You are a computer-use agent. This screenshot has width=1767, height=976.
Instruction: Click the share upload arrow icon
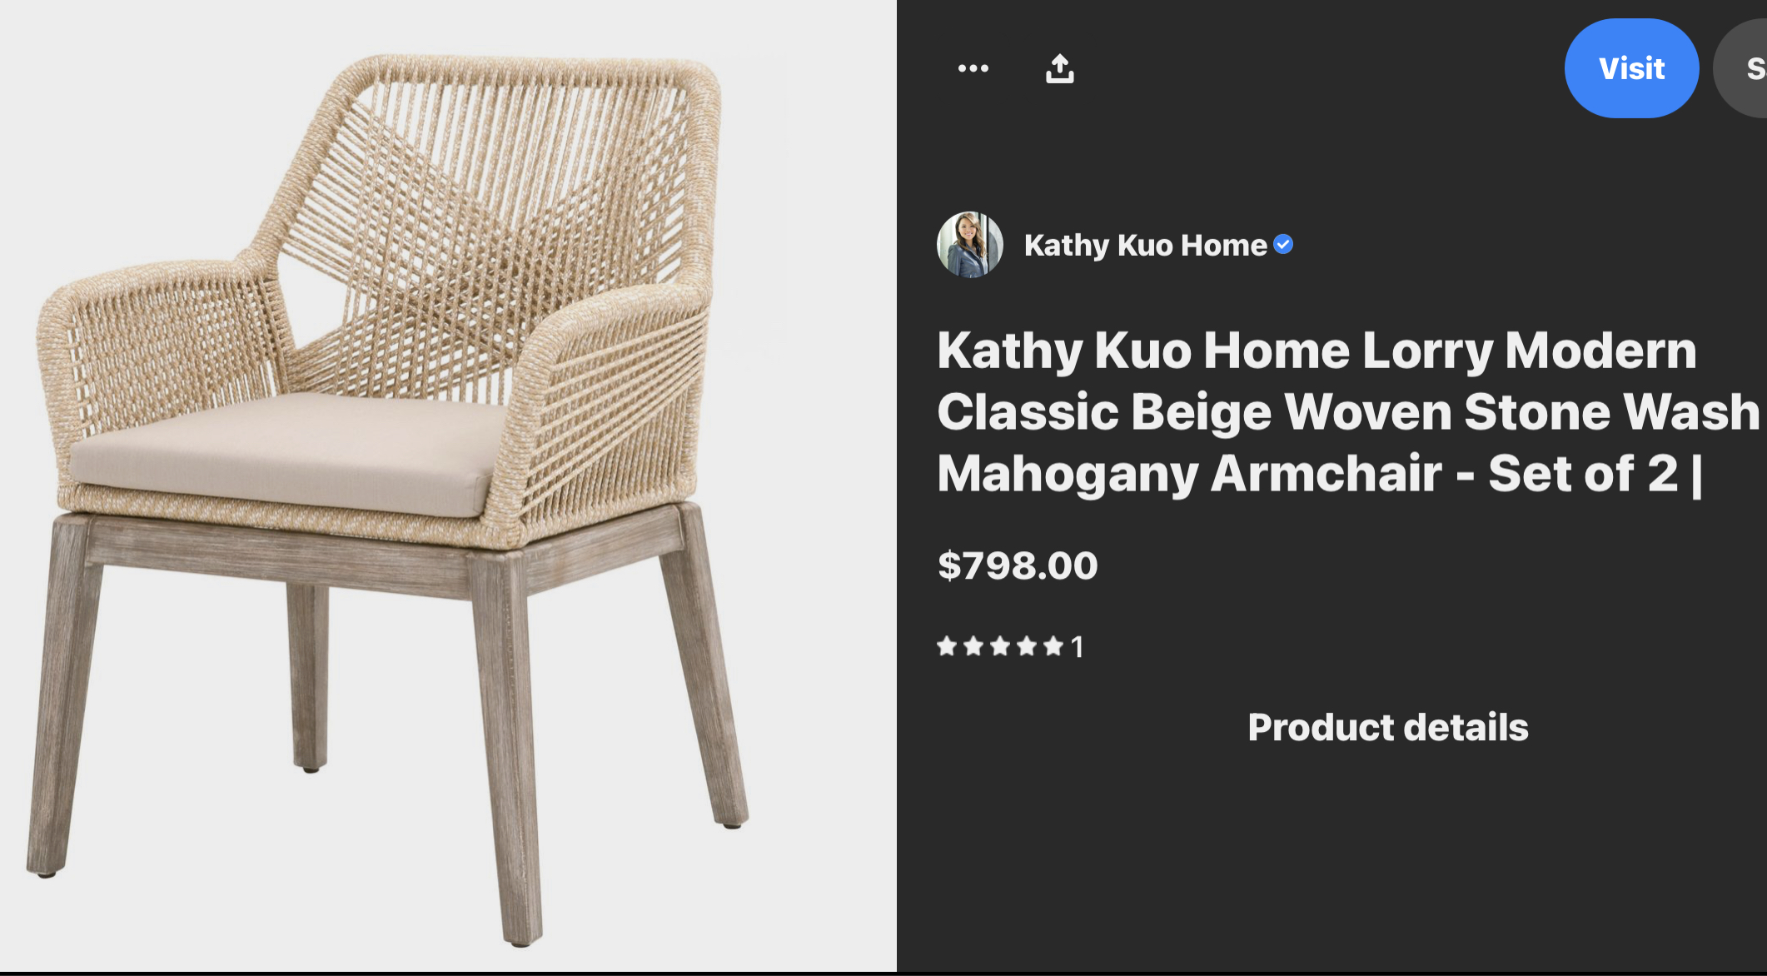point(1059,68)
